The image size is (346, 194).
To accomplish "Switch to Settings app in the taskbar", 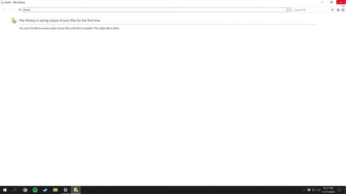I will point(65,190).
